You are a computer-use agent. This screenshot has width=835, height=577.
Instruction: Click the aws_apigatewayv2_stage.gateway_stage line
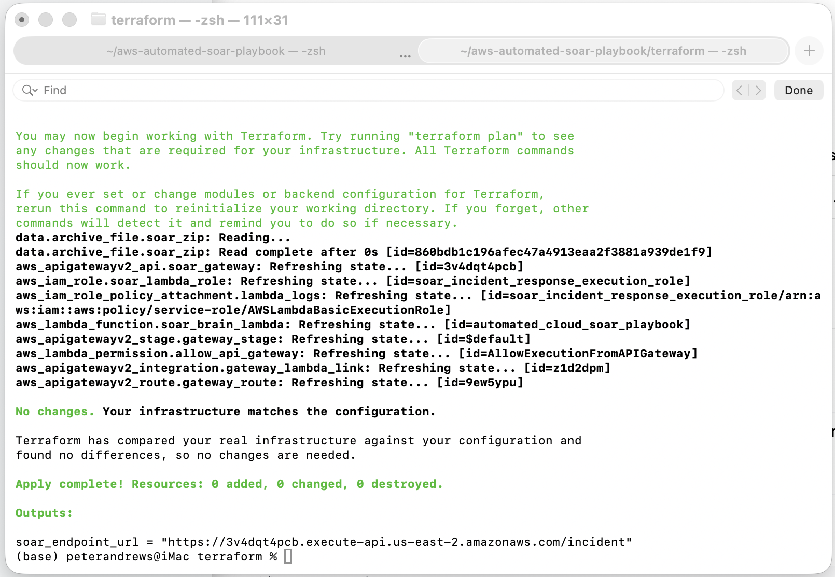[273, 339]
